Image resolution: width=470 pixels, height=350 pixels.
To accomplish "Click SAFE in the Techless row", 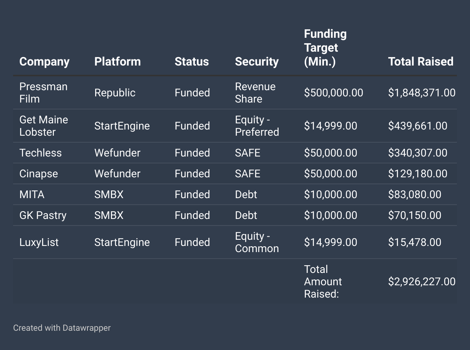I will (x=248, y=153).
